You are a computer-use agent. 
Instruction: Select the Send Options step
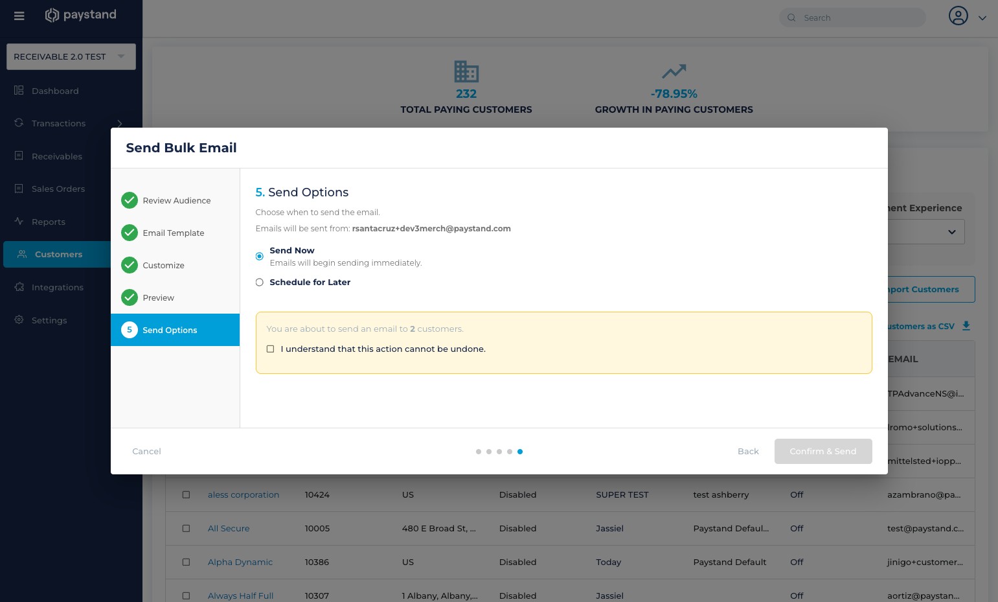click(175, 330)
